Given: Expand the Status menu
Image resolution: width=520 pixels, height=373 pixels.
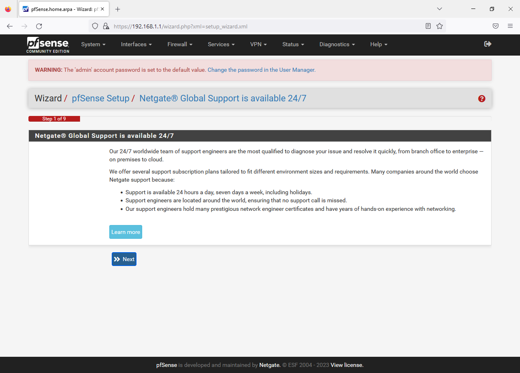Looking at the screenshot, I should pyautogui.click(x=293, y=45).
